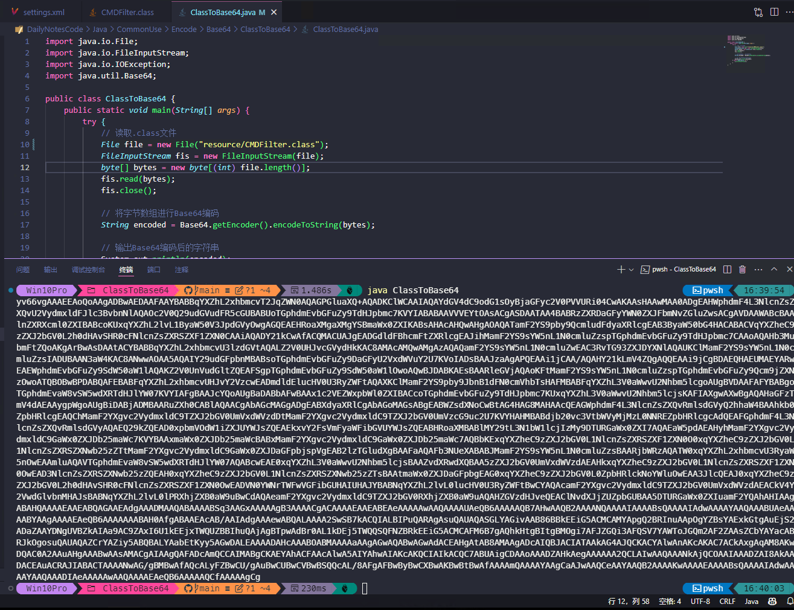
Task: Click the terminal command decoration circle at last prompt
Action: click(11, 588)
